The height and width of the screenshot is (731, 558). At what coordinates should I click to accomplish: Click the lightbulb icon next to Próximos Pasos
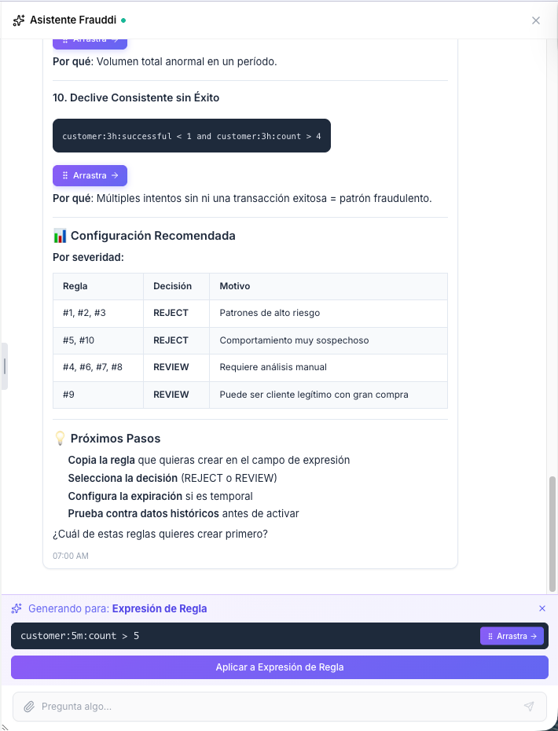(61, 439)
